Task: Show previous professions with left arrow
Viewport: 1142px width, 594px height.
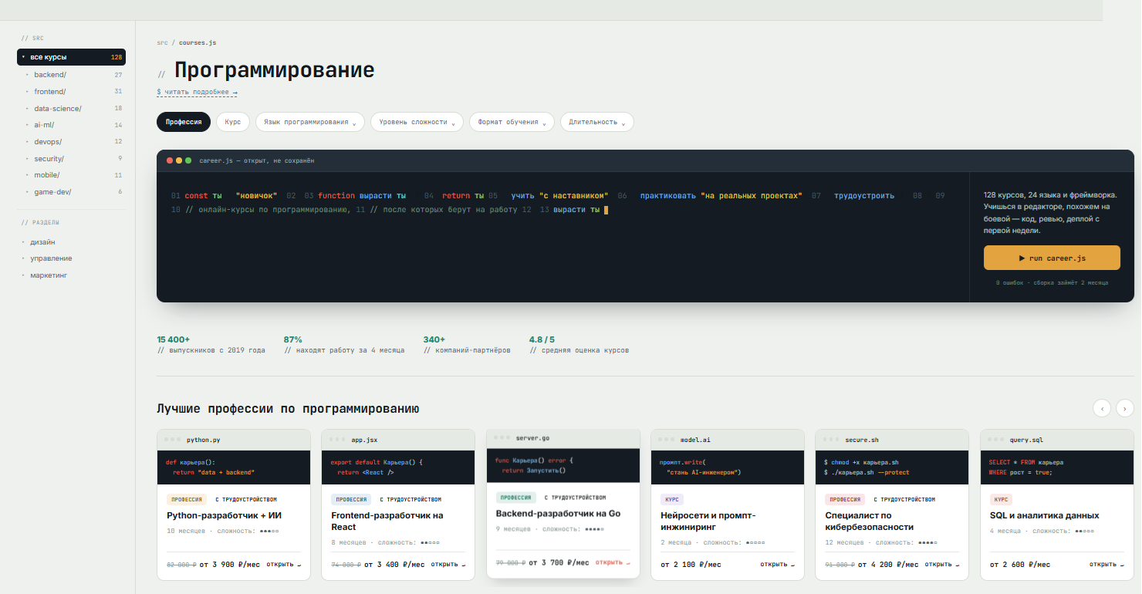Action: (x=1103, y=408)
